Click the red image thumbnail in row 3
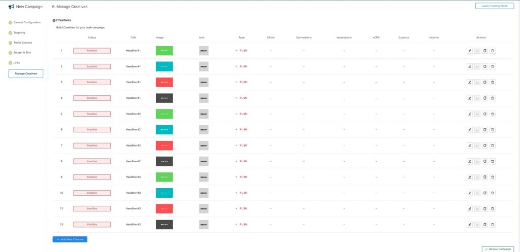This screenshot has height=252, width=520. point(164,82)
